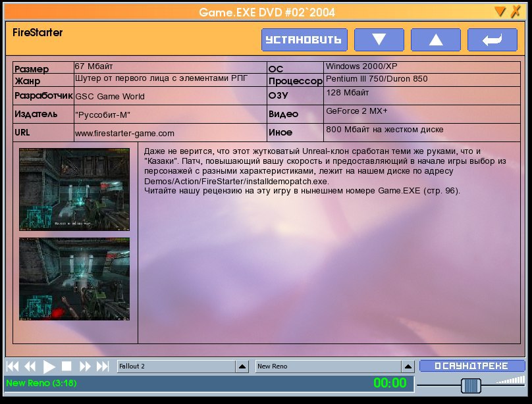The height and width of the screenshot is (404, 532).
Task: Adjust the volume slider handle
Action: pyautogui.click(x=471, y=386)
